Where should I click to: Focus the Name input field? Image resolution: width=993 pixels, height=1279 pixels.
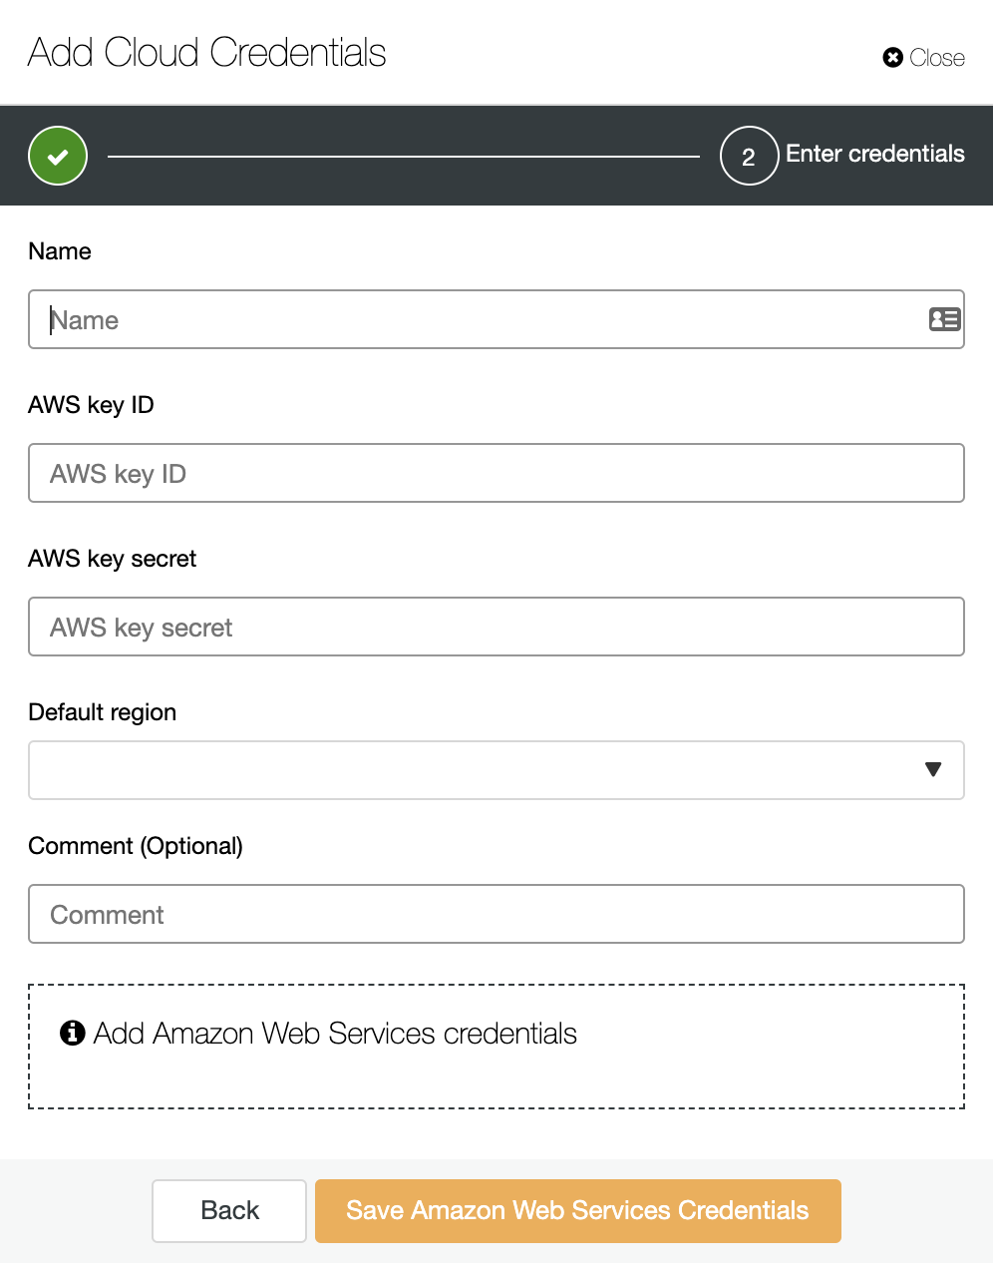tap(496, 319)
